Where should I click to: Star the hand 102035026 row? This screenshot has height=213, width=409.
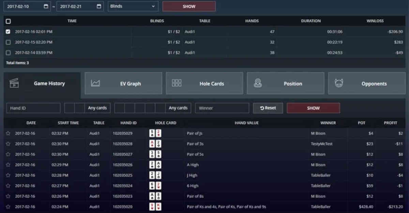(x=8, y=165)
